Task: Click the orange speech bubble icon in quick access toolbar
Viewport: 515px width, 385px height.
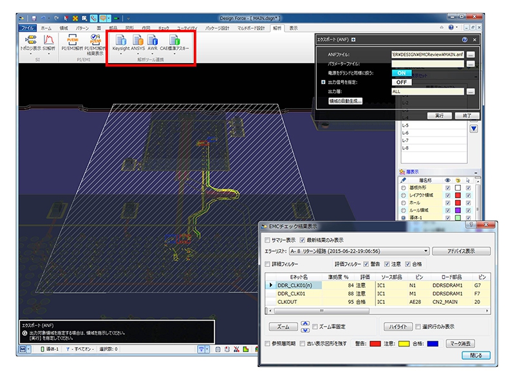Action: [103, 19]
